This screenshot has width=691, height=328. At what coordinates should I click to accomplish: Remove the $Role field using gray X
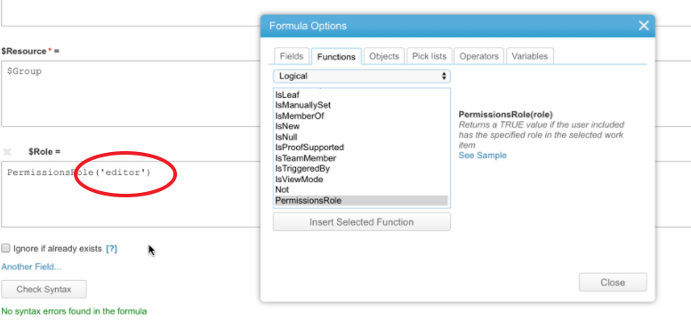pyautogui.click(x=7, y=152)
